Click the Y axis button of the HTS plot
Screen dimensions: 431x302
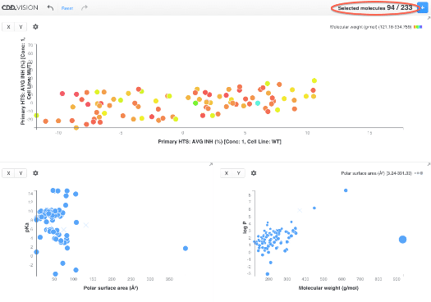point(21,27)
